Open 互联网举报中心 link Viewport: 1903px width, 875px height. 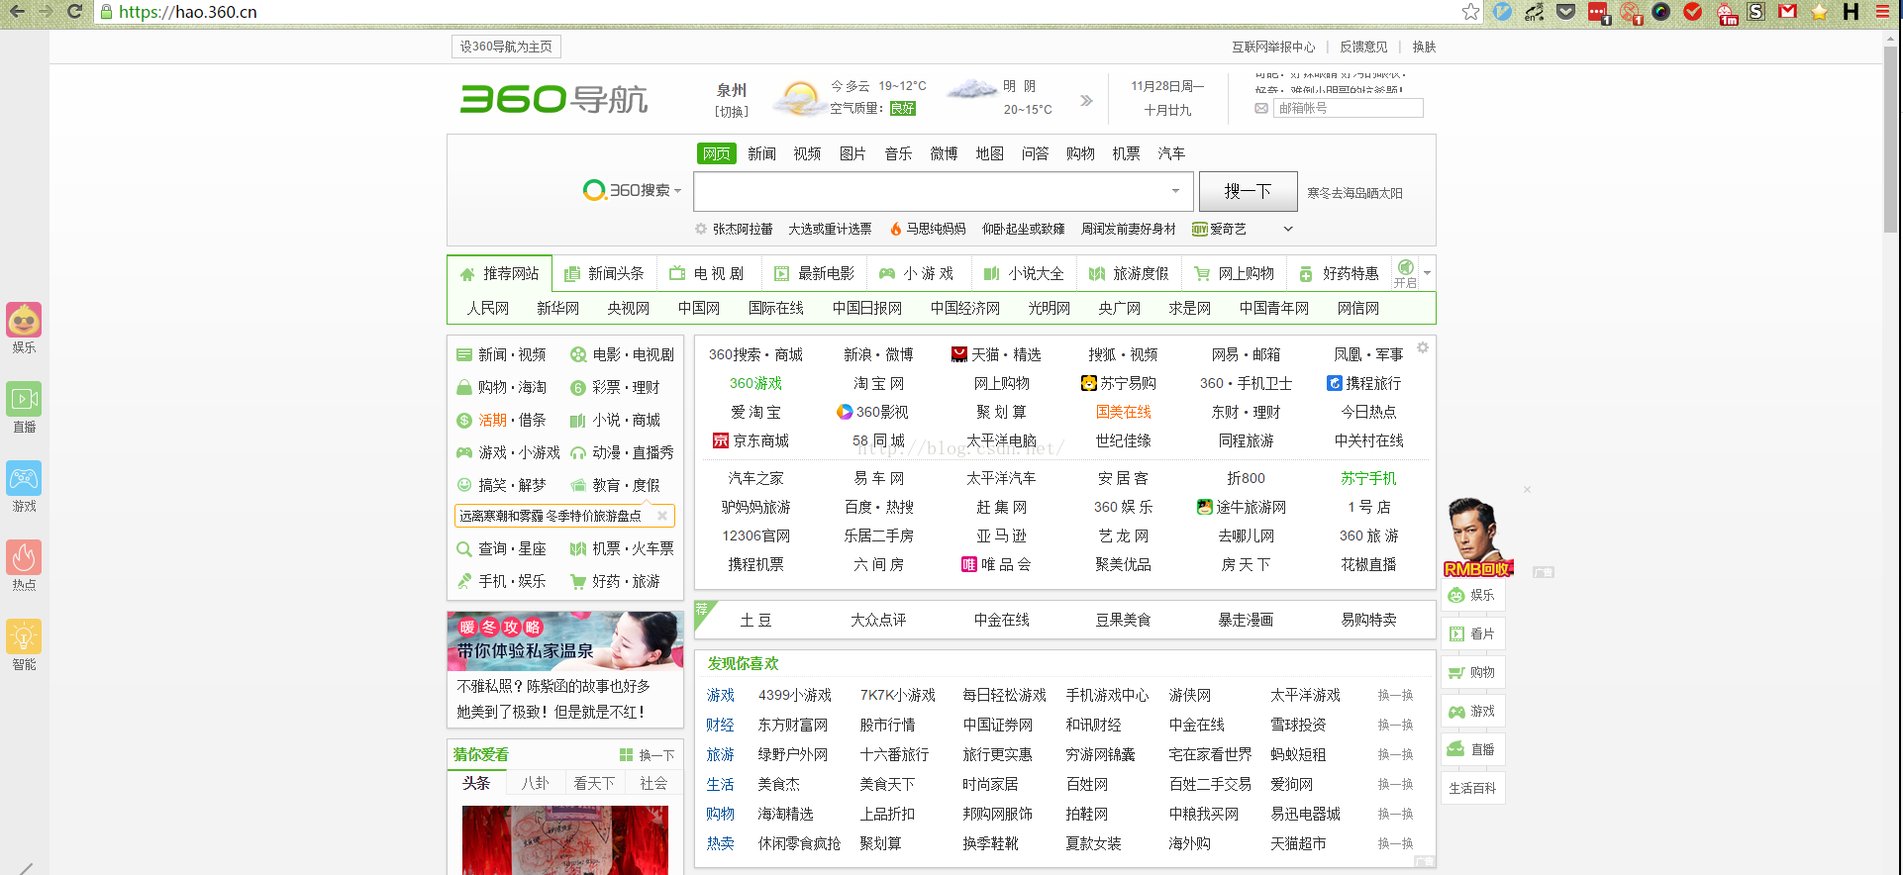(1273, 47)
